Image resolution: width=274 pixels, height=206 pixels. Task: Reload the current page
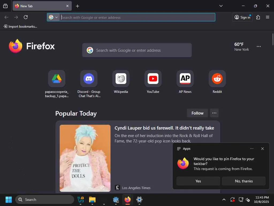pyautogui.click(x=26, y=17)
